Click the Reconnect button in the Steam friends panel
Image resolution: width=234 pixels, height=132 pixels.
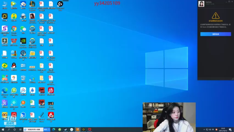(x=216, y=34)
